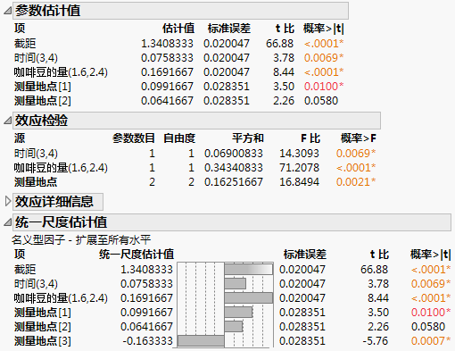The width and height of the screenshot is (455, 351).
Task: Collapse the 效应检验 section
Action: (x=7, y=121)
